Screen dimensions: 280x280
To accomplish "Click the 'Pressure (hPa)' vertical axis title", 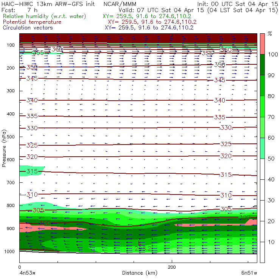I will pyautogui.click(x=4, y=148).
